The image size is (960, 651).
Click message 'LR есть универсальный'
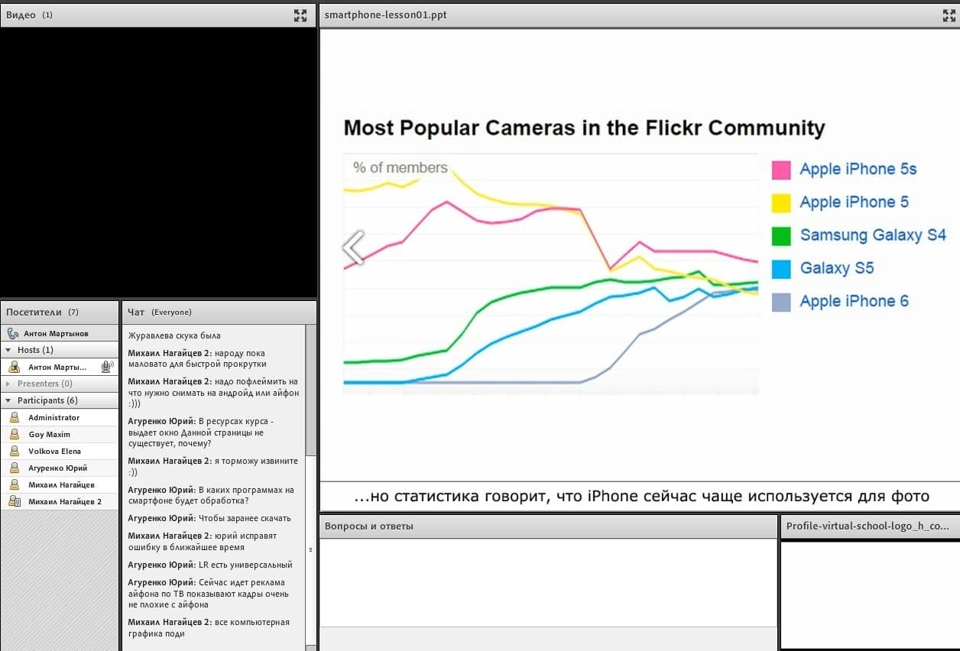coord(210,565)
